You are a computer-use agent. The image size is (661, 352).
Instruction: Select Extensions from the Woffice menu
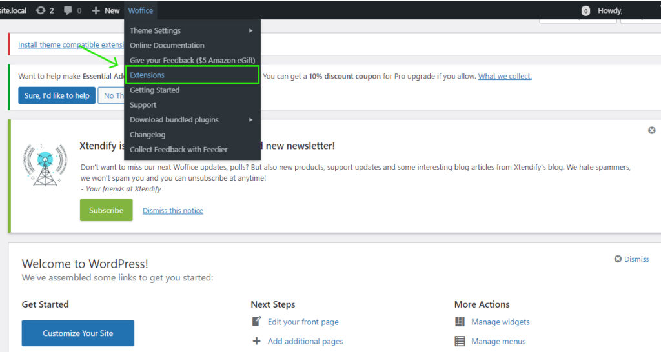147,75
